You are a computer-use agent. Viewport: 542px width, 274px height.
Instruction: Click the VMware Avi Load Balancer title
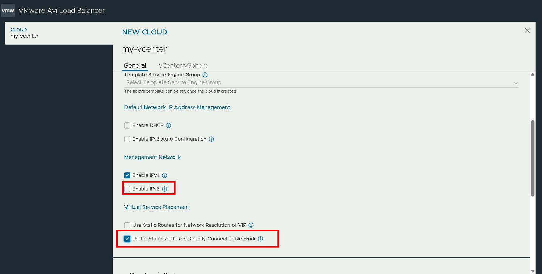pyautogui.click(x=62, y=11)
